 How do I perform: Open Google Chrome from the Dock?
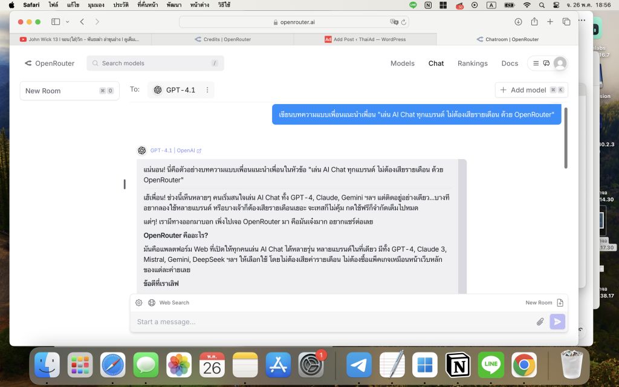coord(524,365)
